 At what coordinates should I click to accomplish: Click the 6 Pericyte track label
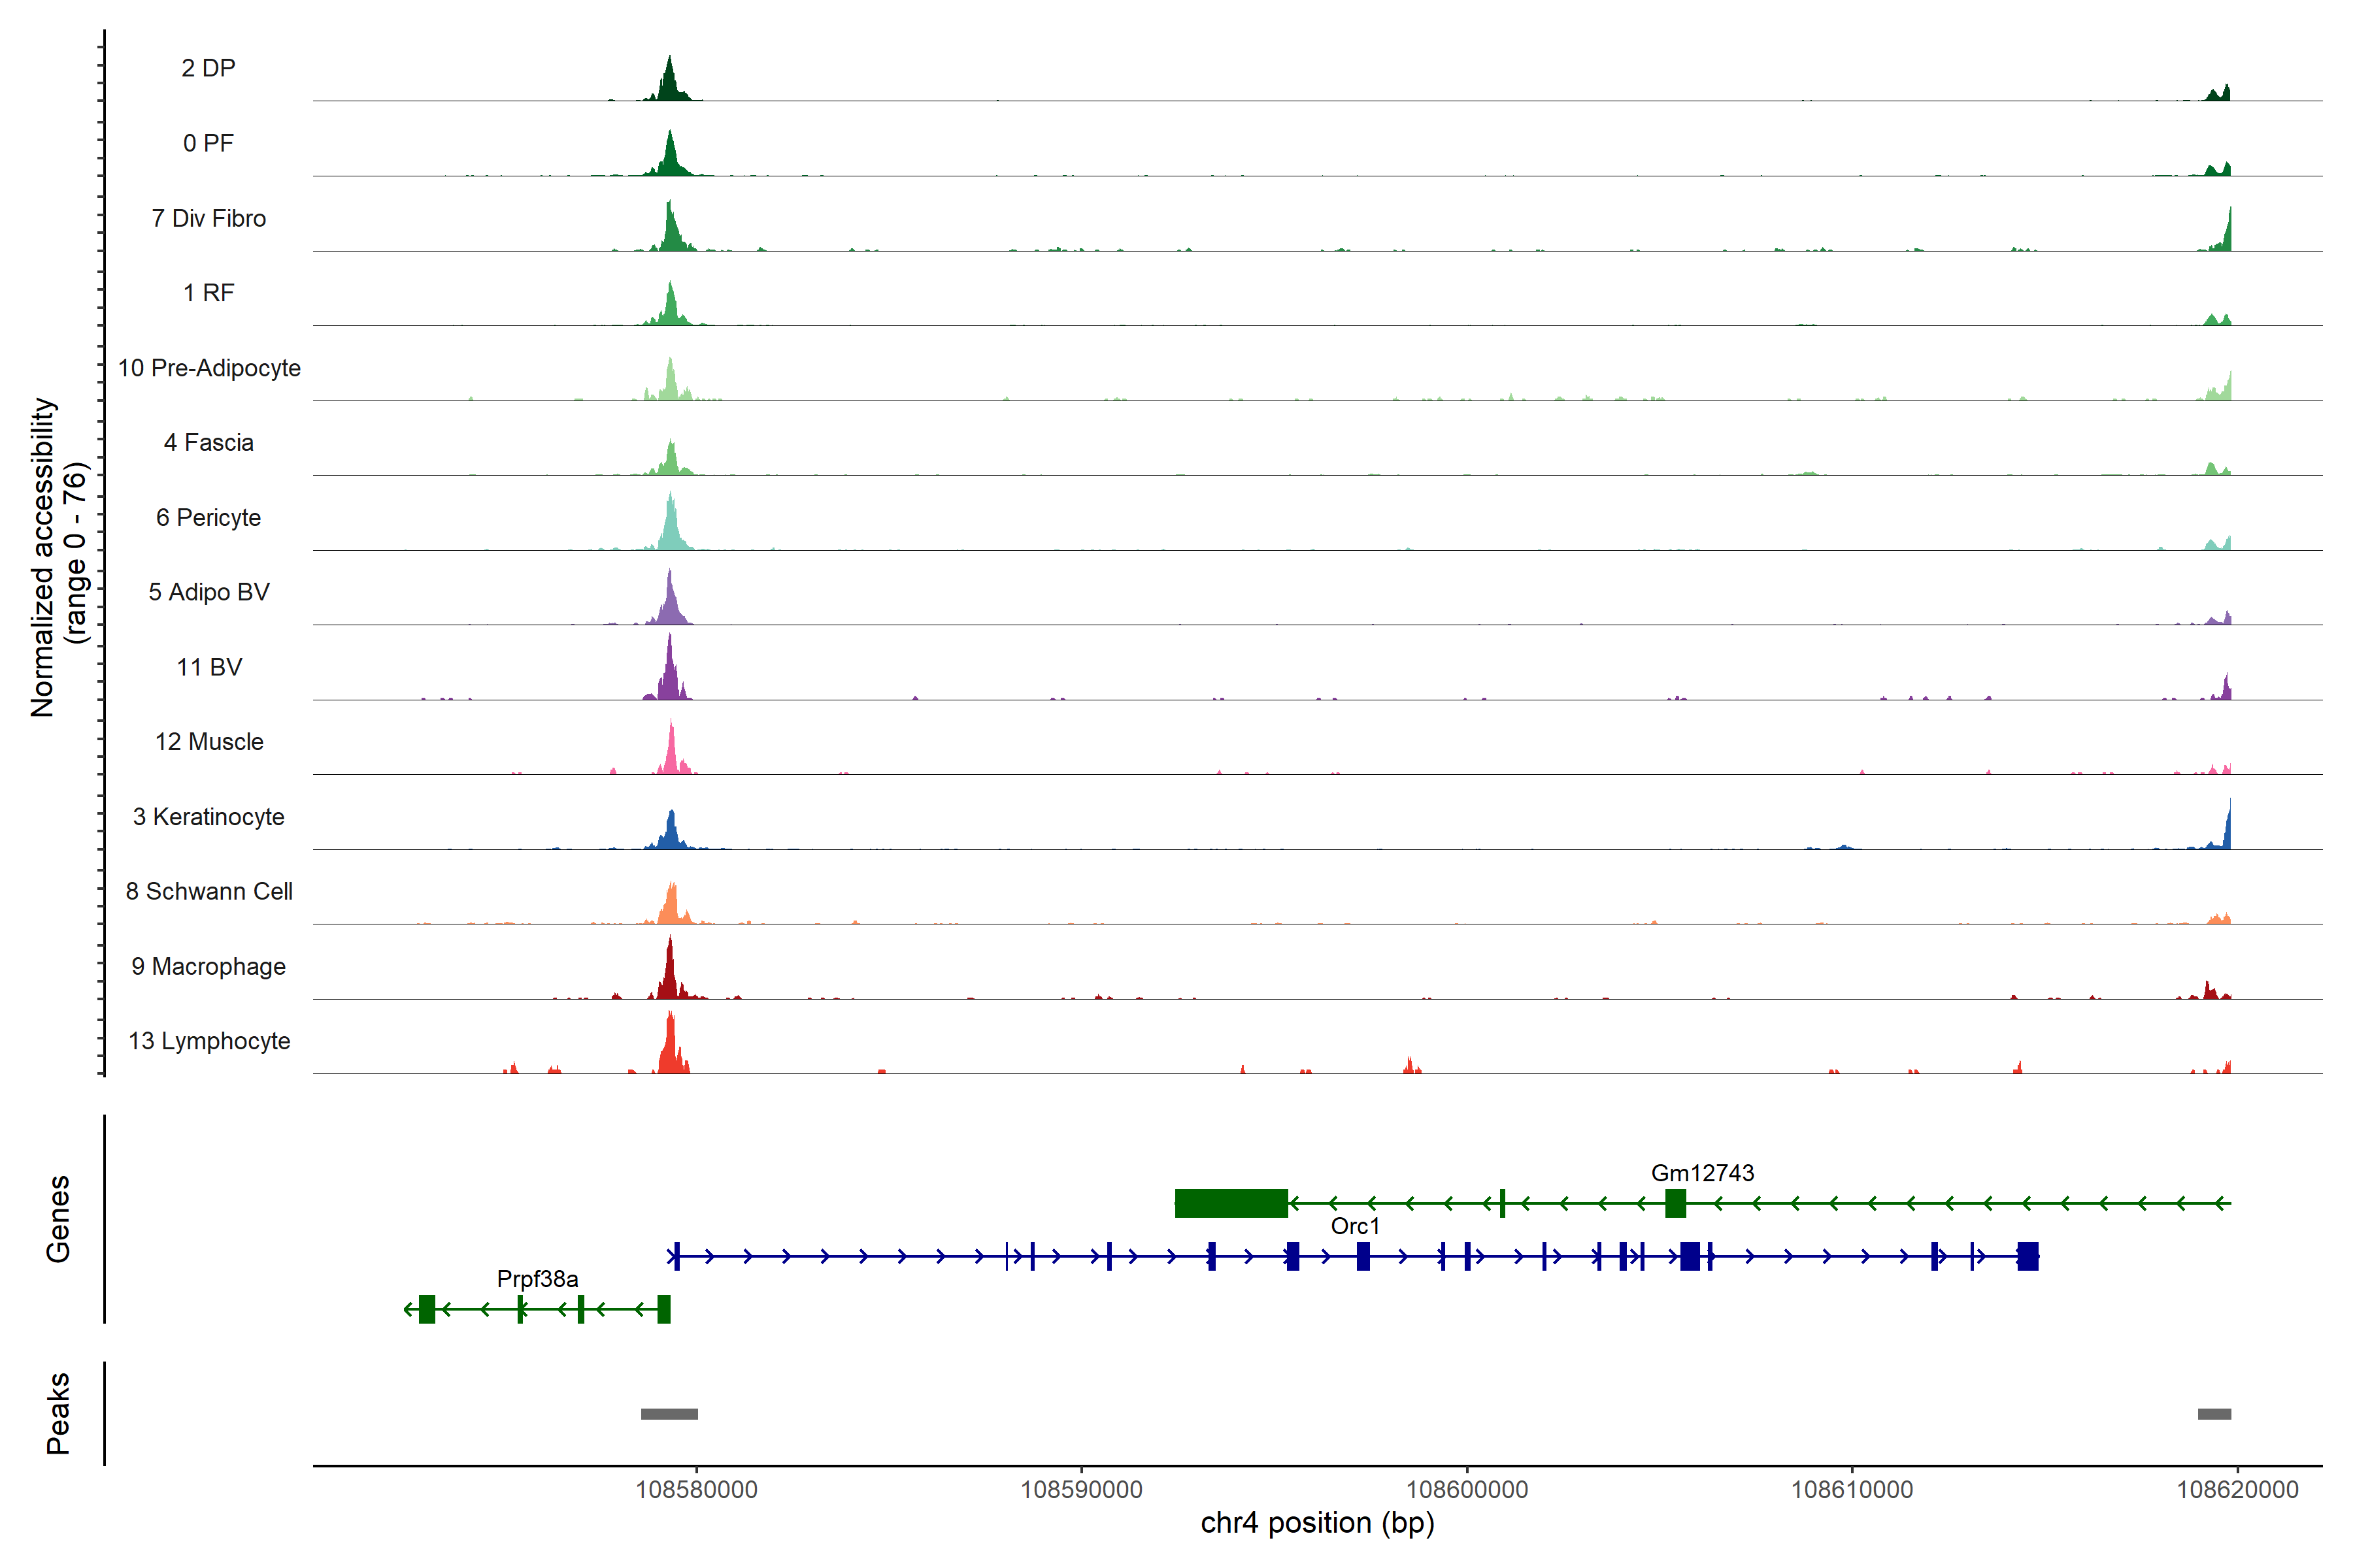(208, 517)
